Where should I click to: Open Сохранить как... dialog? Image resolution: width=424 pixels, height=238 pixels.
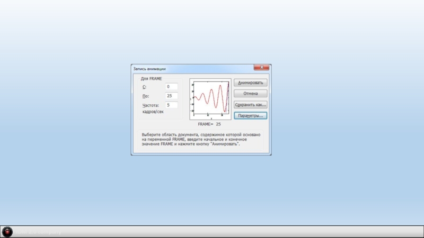(x=250, y=104)
